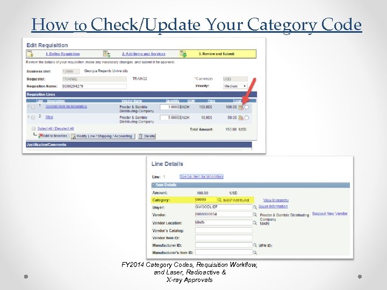Click Manufacturer's Item ID lookup magnifier
The image size is (387, 290).
click(255, 252)
